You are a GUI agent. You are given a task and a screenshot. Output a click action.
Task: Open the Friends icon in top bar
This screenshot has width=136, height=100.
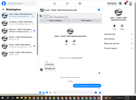click(67, 4)
